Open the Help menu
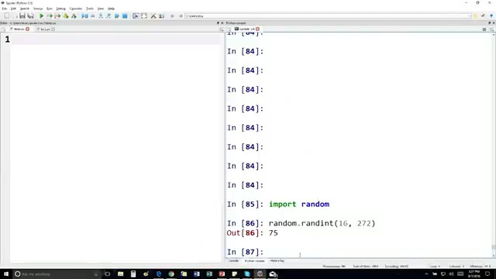Screen dimensions: 496x279 tap(111, 9)
